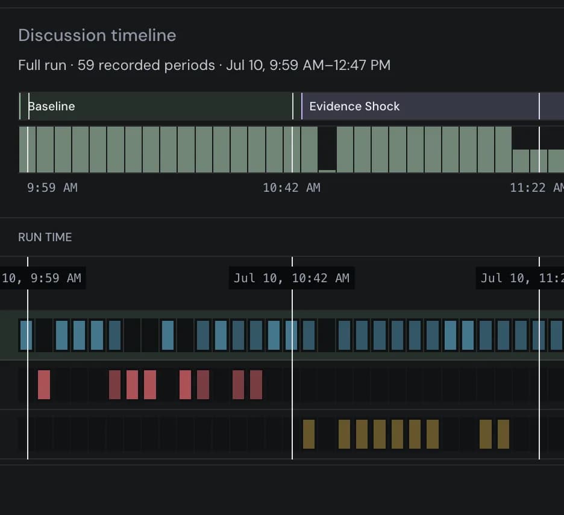The image size is (564, 515).
Task: Click the "59 recorded periods" summary text
Action: [x=146, y=65]
